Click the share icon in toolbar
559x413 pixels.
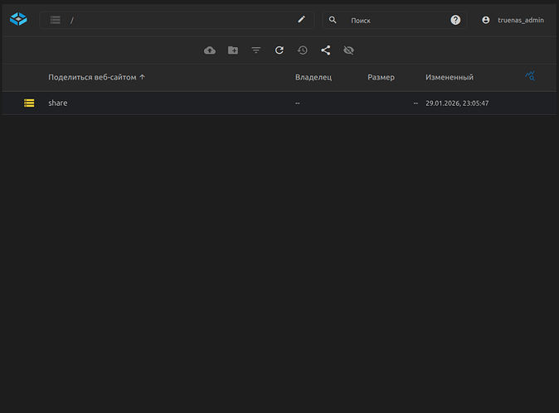[x=326, y=50]
